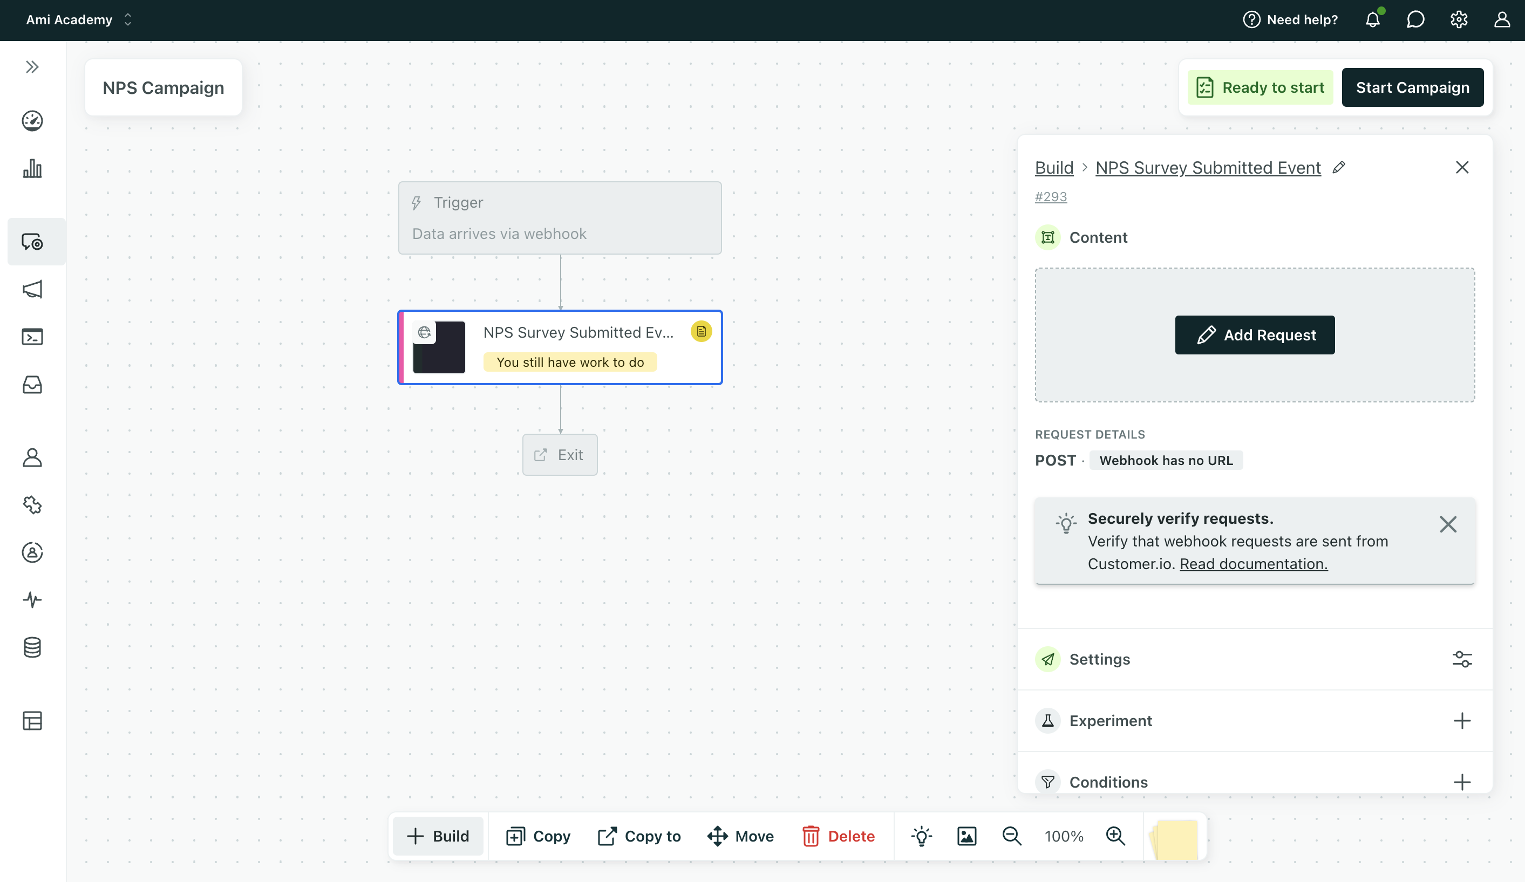Click the 100% zoom level
This screenshot has width=1525, height=882.
click(x=1064, y=837)
